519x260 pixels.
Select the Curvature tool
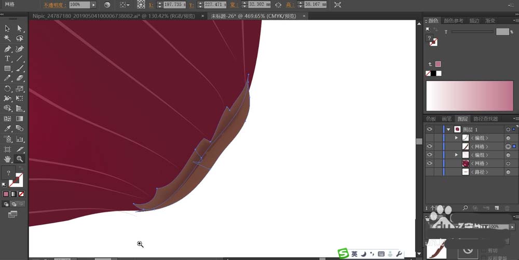click(20, 49)
